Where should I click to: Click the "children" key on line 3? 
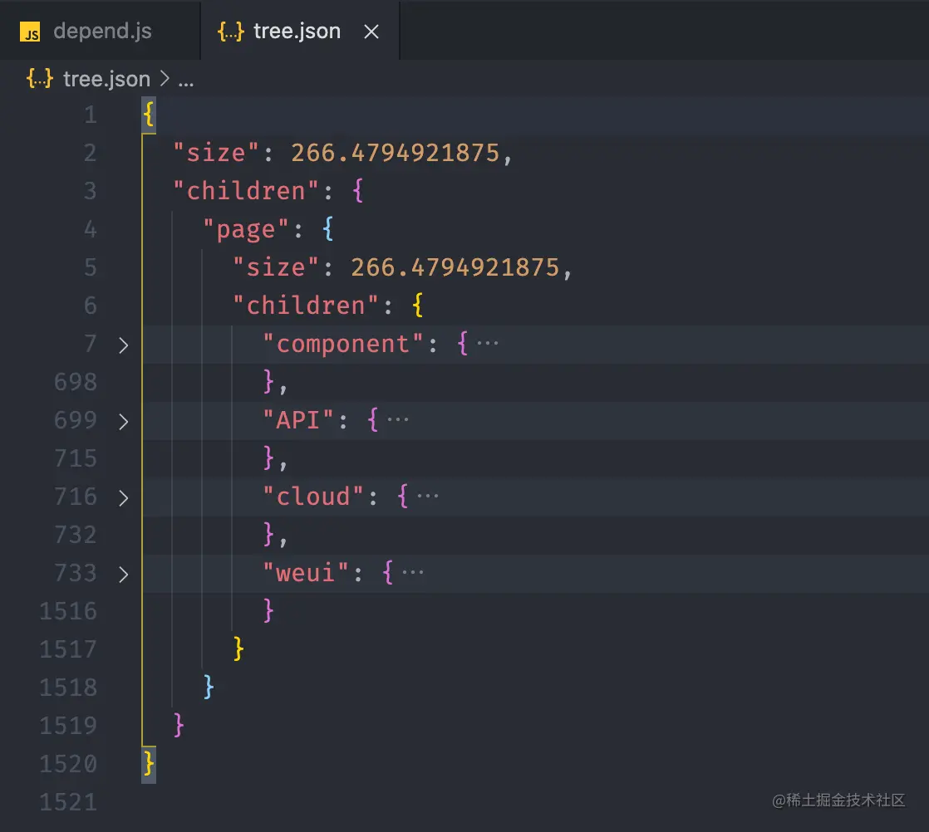[243, 190]
